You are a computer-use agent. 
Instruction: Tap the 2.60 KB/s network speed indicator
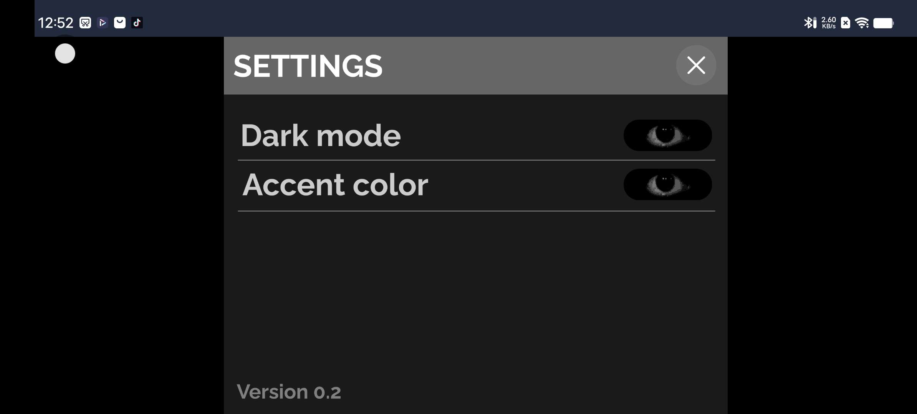tap(829, 23)
